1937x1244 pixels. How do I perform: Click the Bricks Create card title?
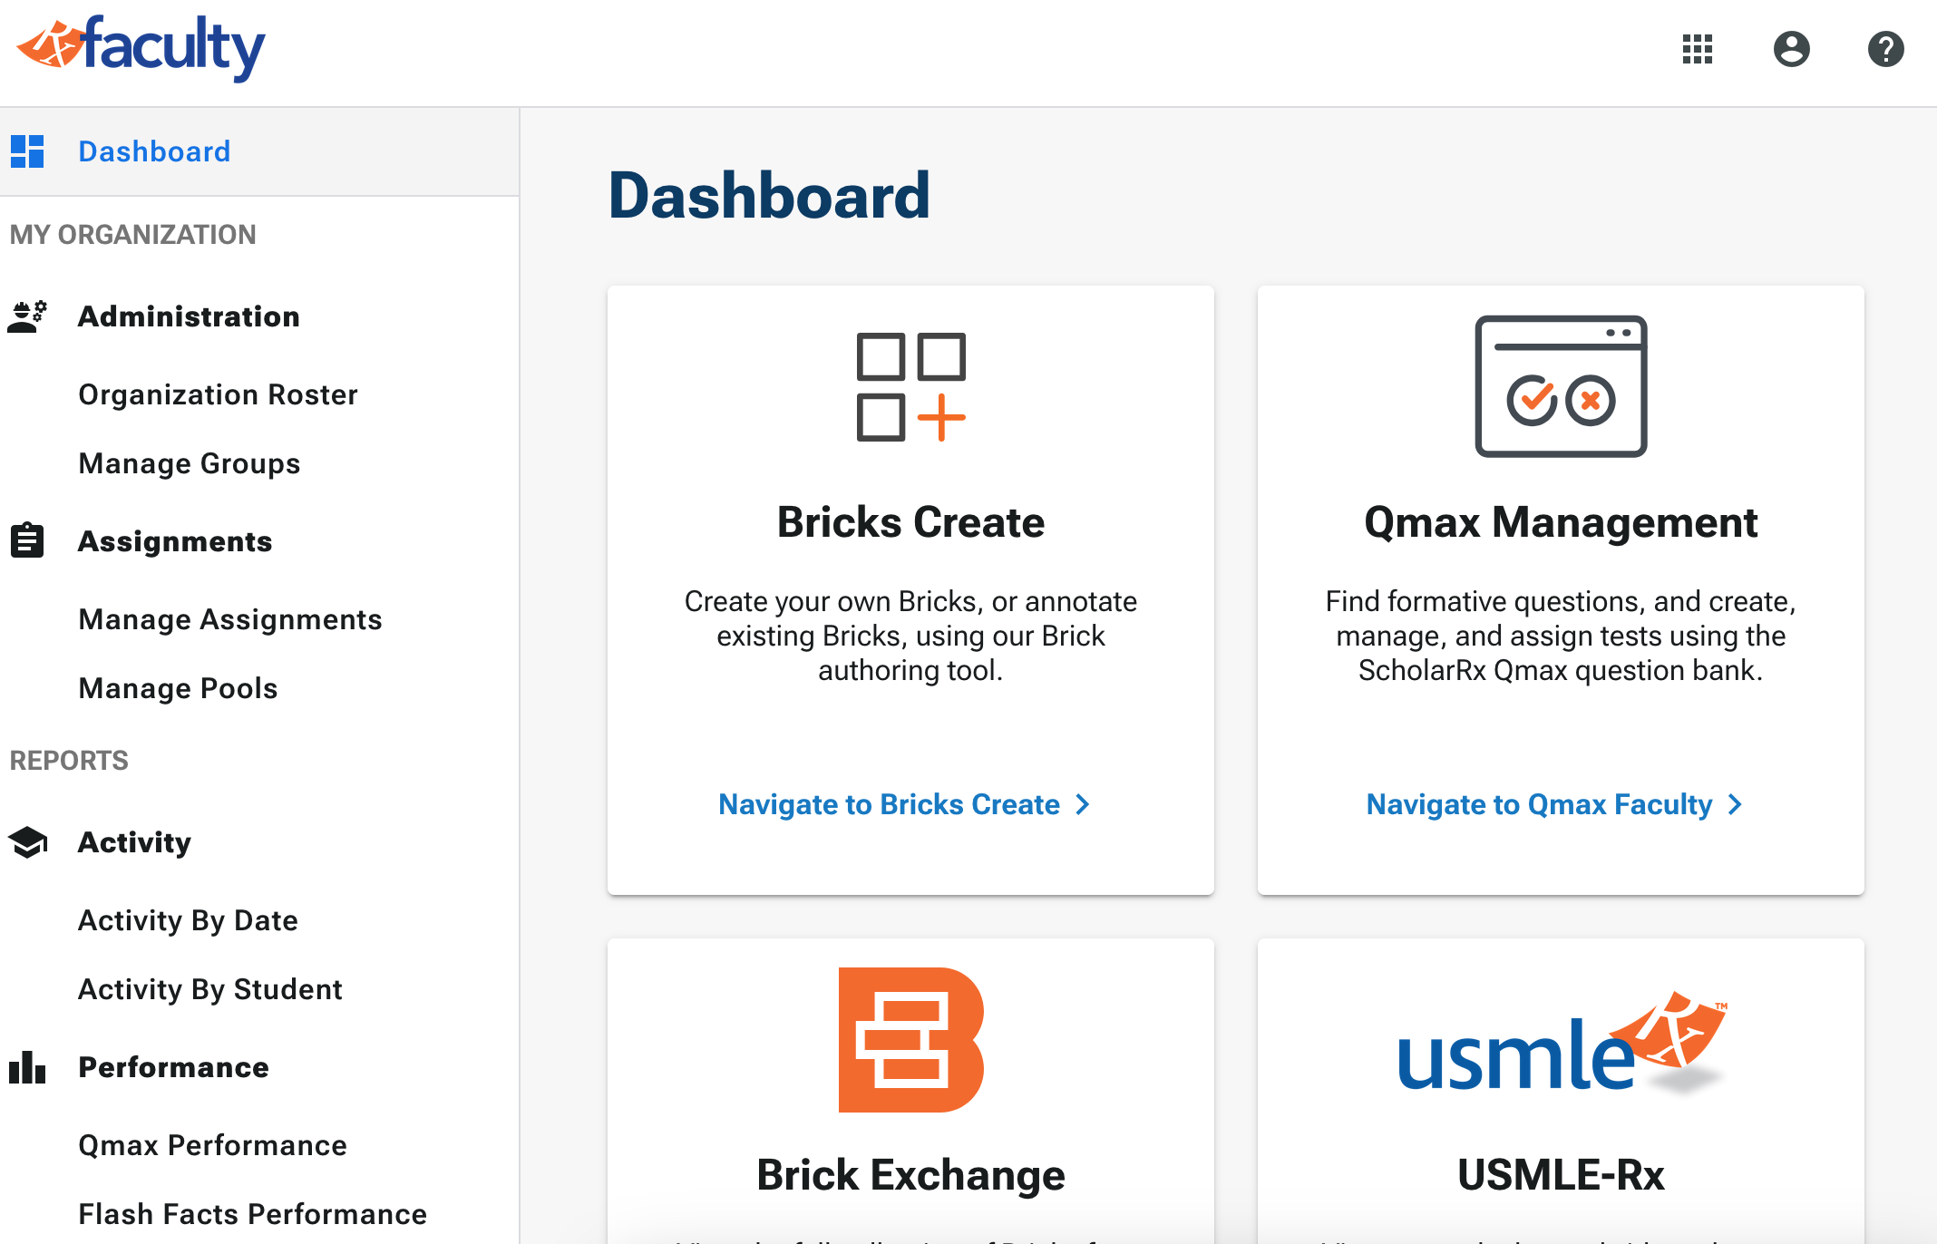pyautogui.click(x=910, y=522)
